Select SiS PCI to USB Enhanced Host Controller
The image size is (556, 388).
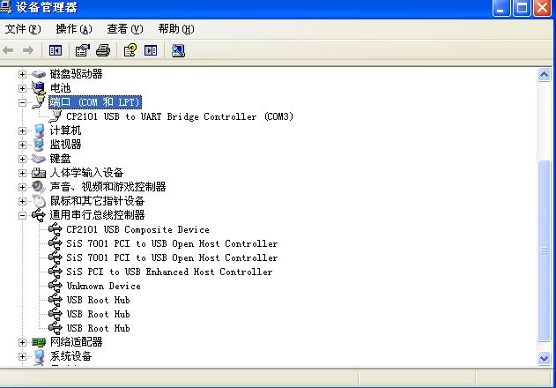point(169,272)
